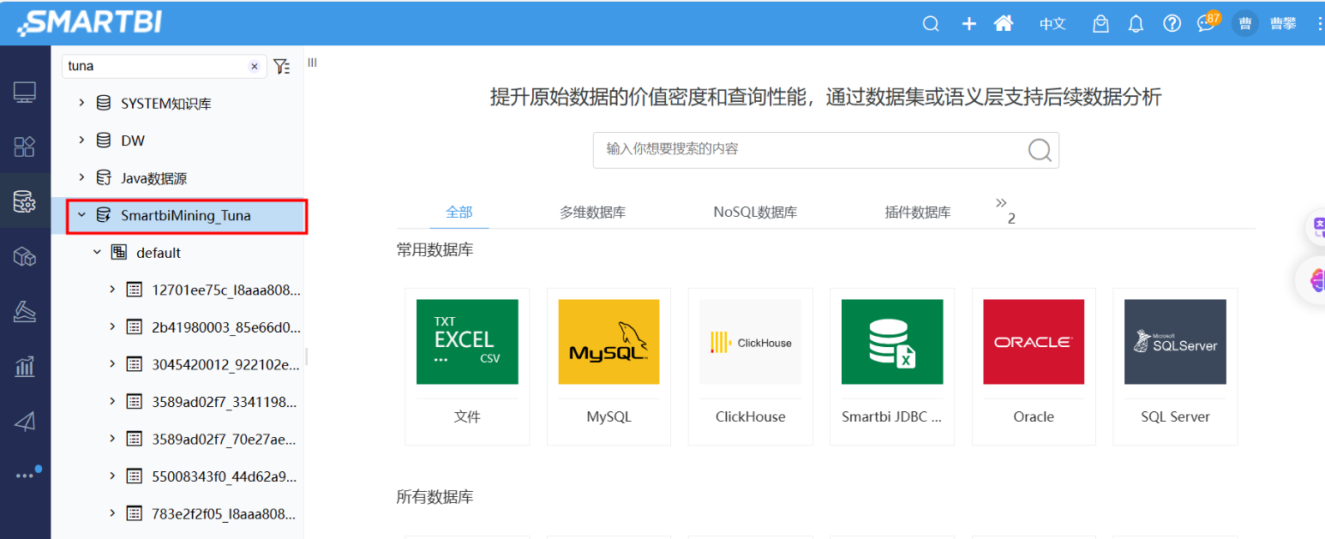Open the data connection sidebar icon
Viewport: 1325px width, 539px height.
(x=25, y=201)
